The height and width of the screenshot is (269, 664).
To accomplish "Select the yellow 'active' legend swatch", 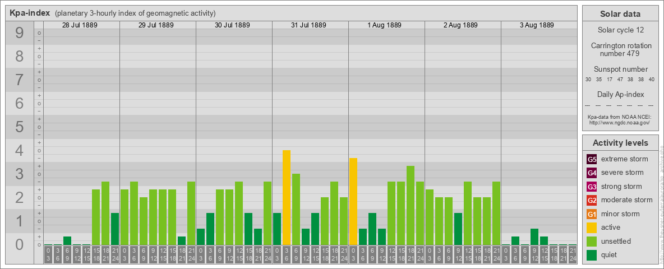I will [x=592, y=228].
